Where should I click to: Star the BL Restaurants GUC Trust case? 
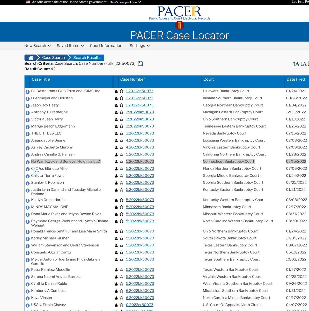point(121,91)
